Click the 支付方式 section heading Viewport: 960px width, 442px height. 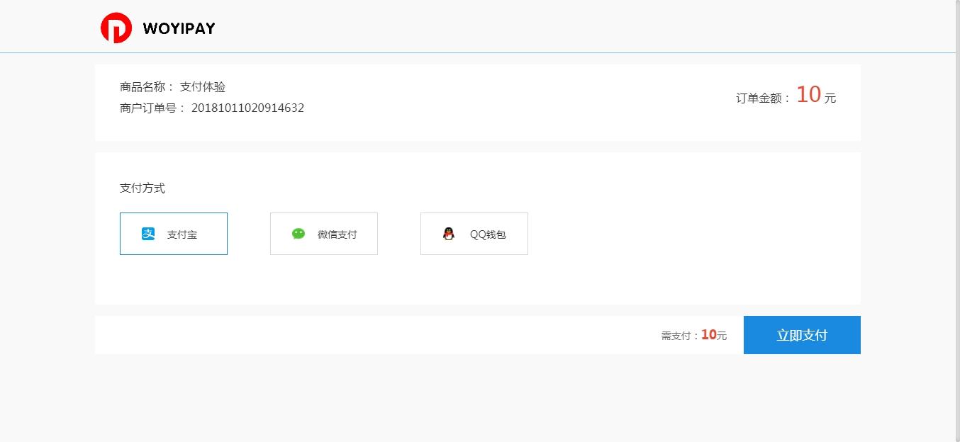[x=143, y=188]
